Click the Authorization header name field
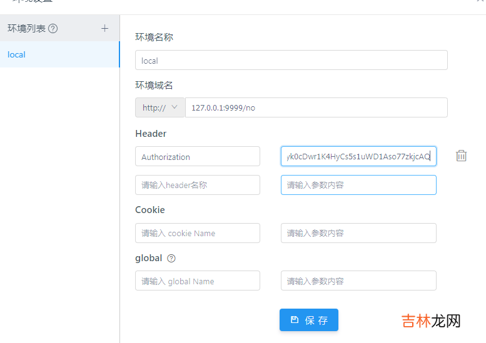Image resolution: width=486 pixels, height=343 pixels. point(197,156)
